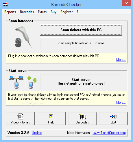
Task: Open More link in Start server section
Action: (x=121, y=103)
